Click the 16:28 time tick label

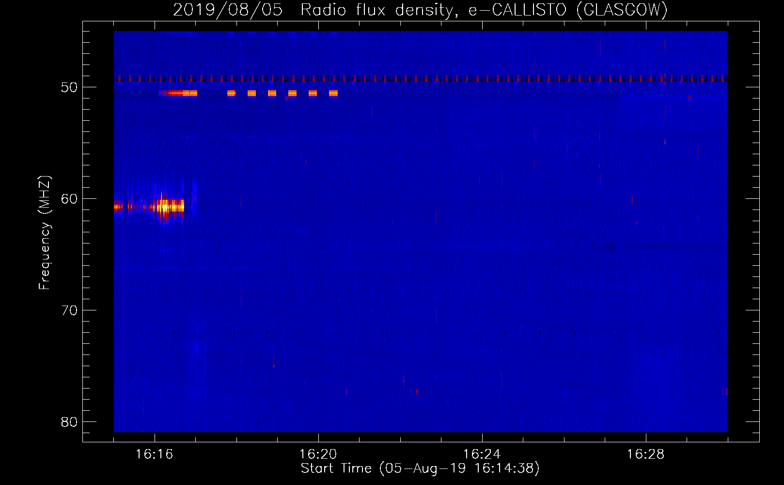click(x=646, y=454)
